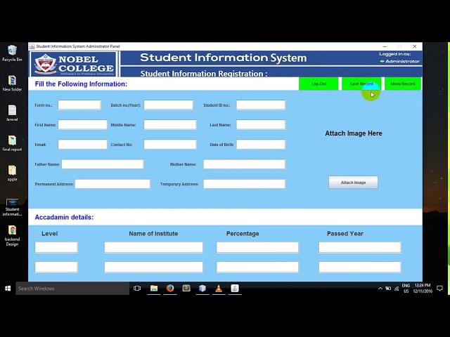This screenshot has height=337, width=450.
Task: Click the Show Record button
Action: (403, 84)
